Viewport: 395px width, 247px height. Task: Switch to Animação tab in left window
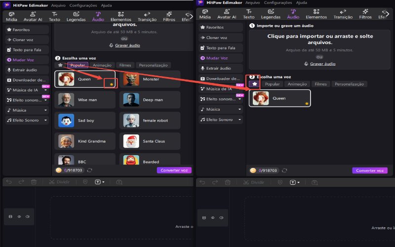[103, 65]
